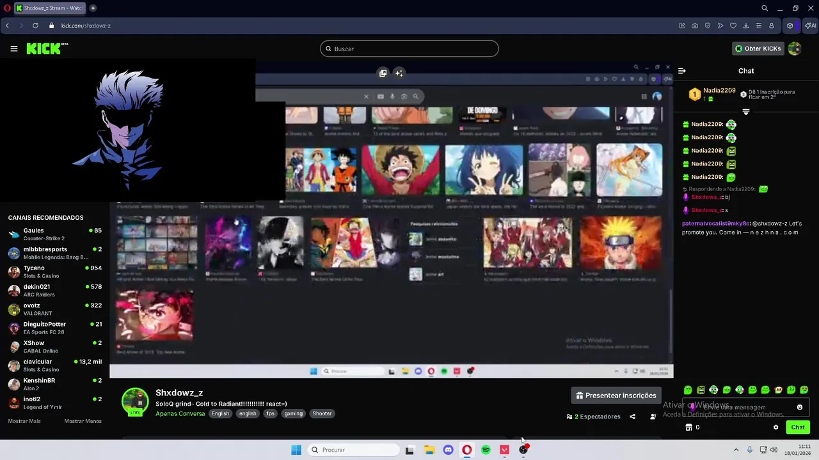Open paternalvocalist username in chat
This screenshot has height=460, width=819.
coord(715,224)
